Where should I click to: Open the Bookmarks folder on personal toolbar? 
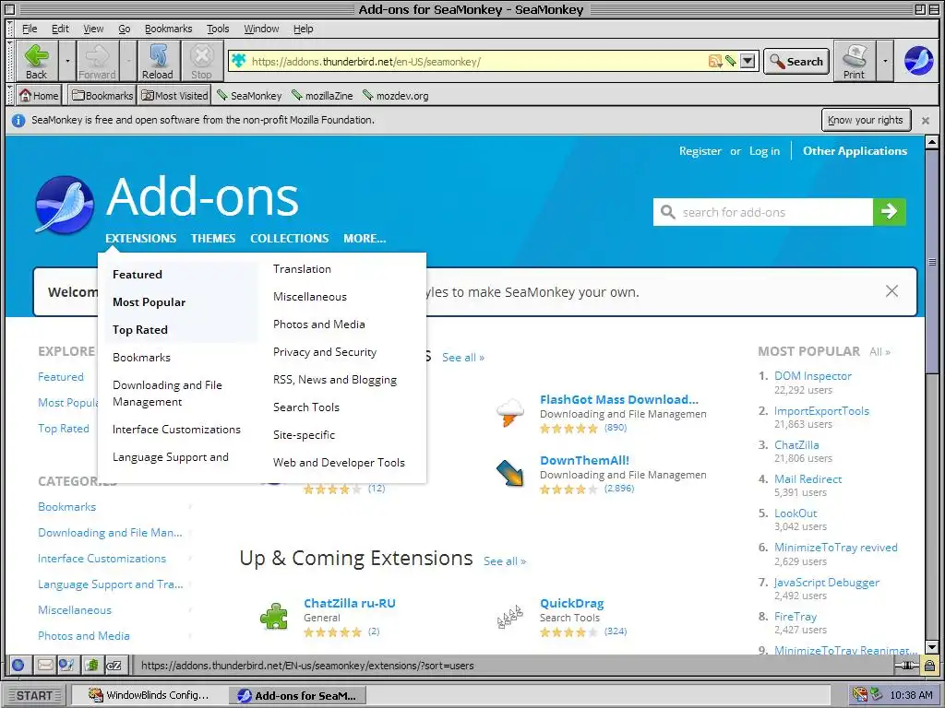102,95
